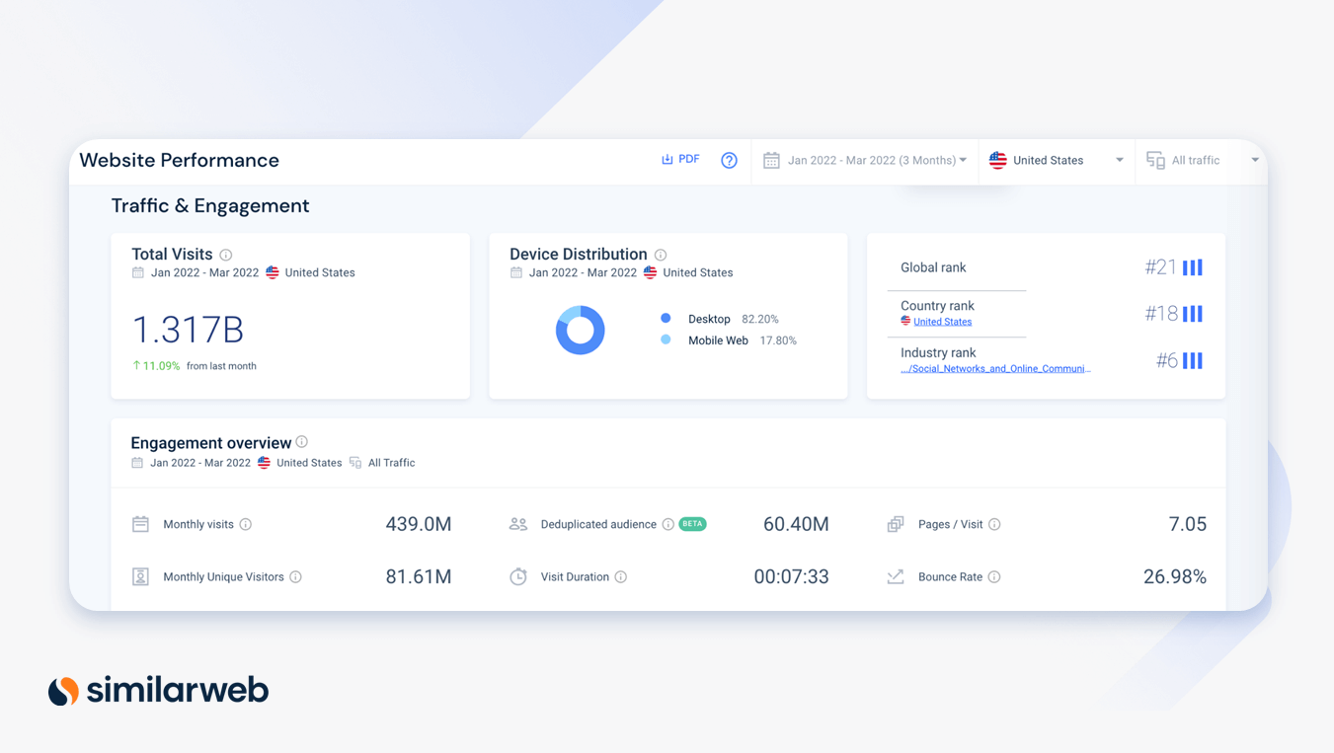Screen dimensions: 1334x753
Task: Click info icon beside Visit Duration
Action: point(621,577)
